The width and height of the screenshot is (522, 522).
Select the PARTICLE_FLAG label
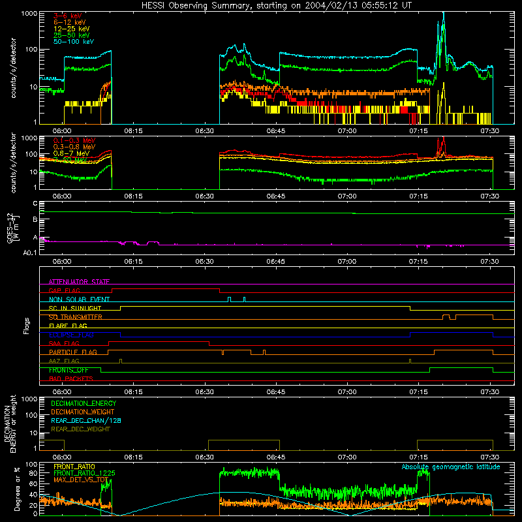(73, 352)
